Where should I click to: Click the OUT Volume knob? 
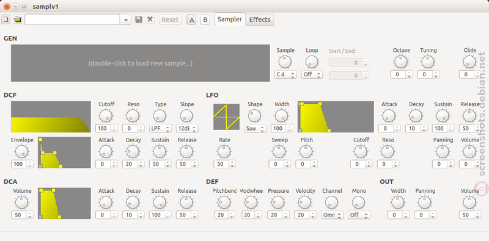[469, 203]
